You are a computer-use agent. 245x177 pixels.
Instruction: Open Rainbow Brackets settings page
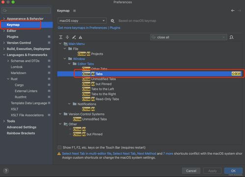point(21,133)
